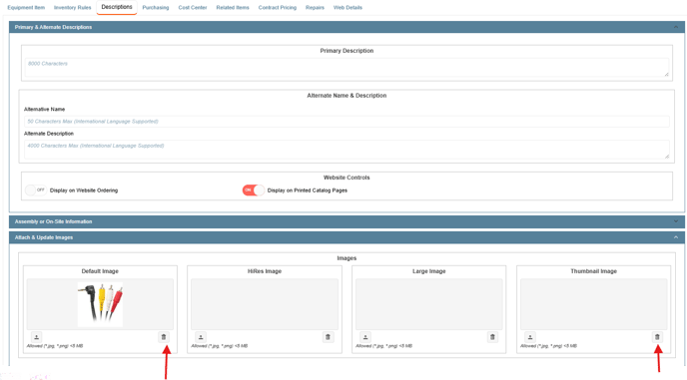The height and width of the screenshot is (380, 687).
Task: Click the 'Default Image' label
Action: [x=100, y=271]
